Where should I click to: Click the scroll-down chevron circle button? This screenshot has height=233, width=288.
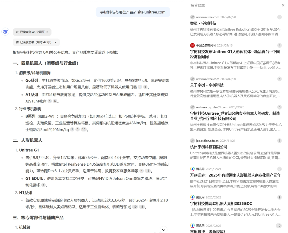163,230
